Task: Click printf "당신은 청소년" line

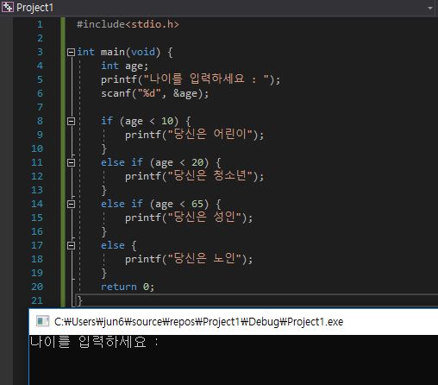Action: point(194,176)
